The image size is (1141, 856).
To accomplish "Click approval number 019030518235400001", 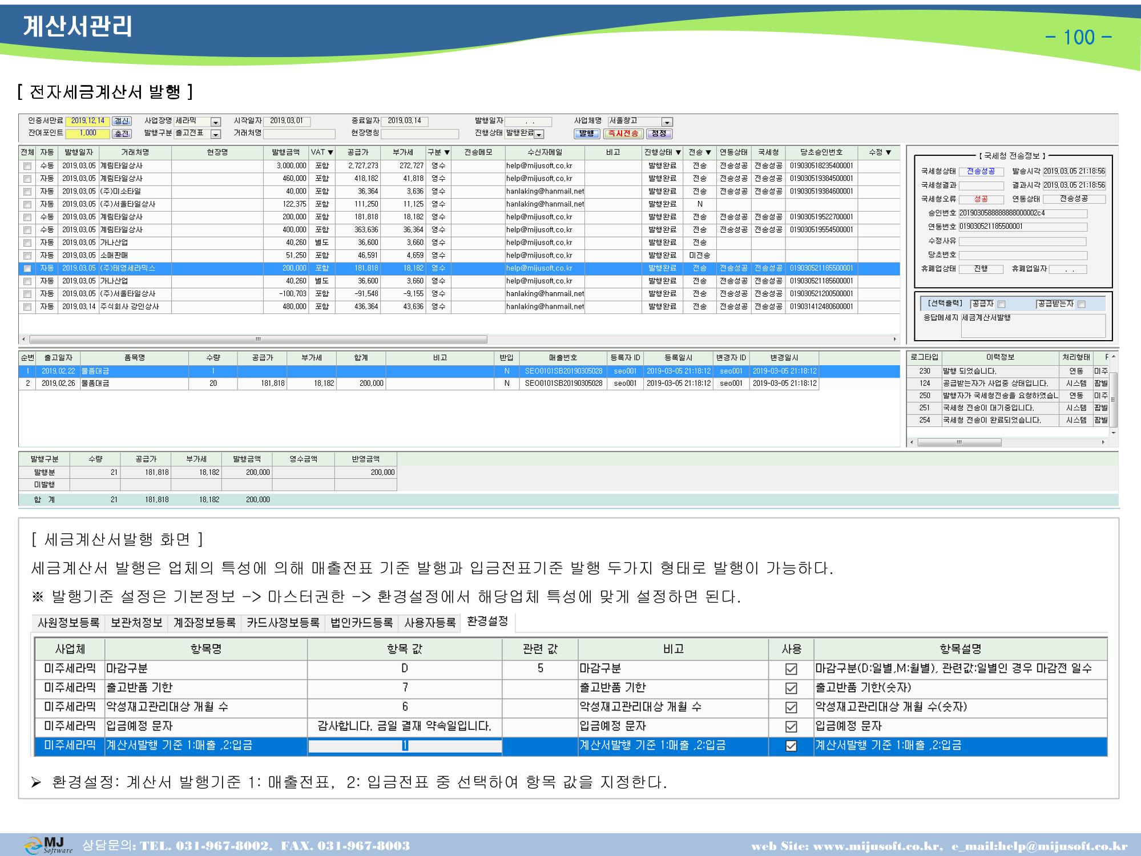I will pos(821,166).
